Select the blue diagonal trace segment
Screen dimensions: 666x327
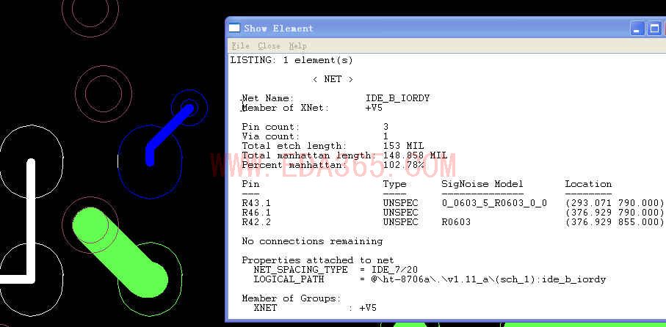172,126
